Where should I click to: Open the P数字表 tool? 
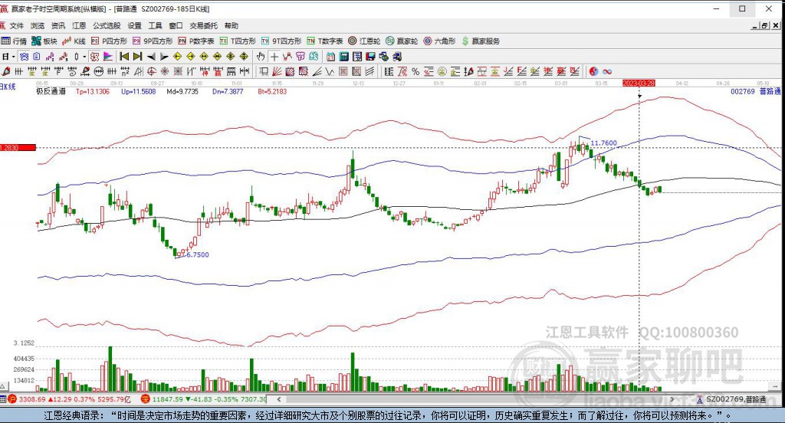pyautogui.click(x=195, y=41)
